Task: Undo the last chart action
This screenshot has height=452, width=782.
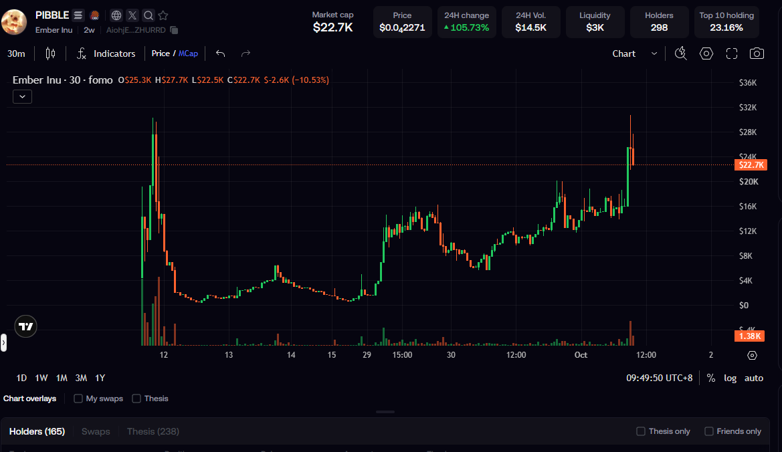Action: pos(221,53)
